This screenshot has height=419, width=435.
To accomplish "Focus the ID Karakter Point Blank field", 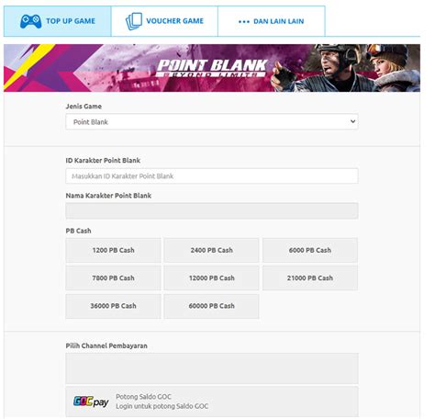I will [x=212, y=176].
